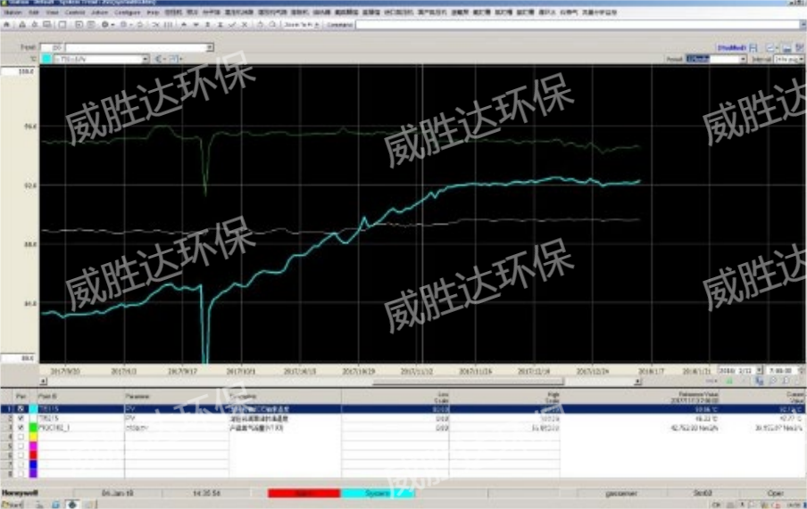This screenshot has width=807, height=509.
Task: Open the Period dropdown
Action: click(x=741, y=59)
